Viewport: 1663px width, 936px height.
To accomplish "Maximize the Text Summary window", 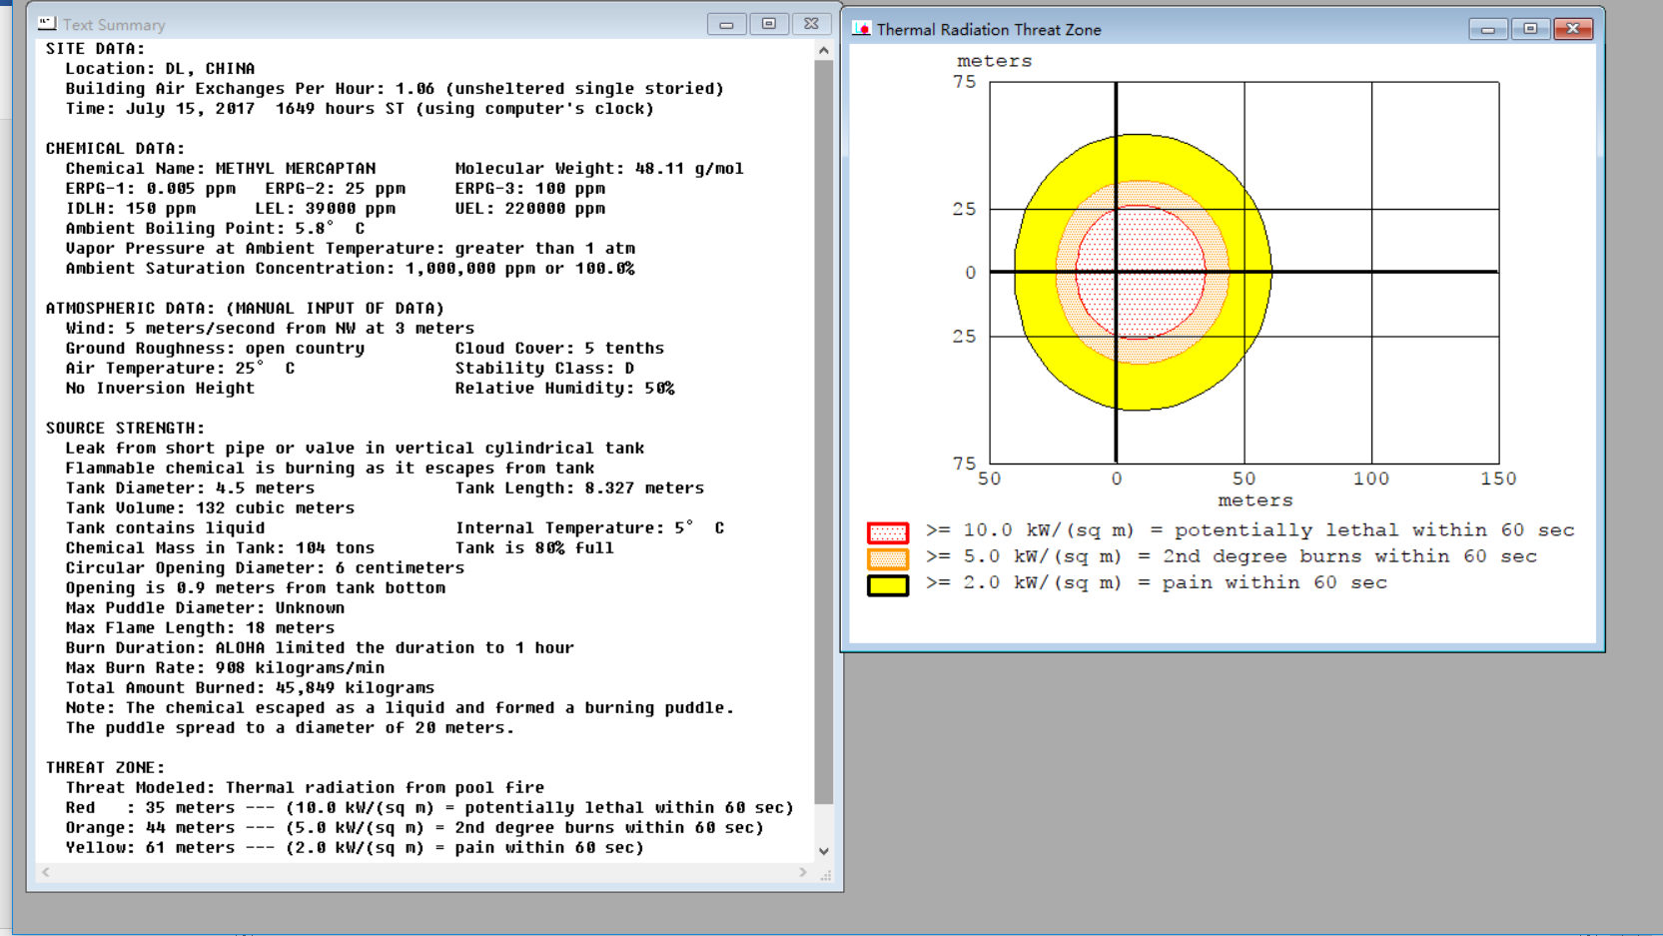I will click(768, 24).
